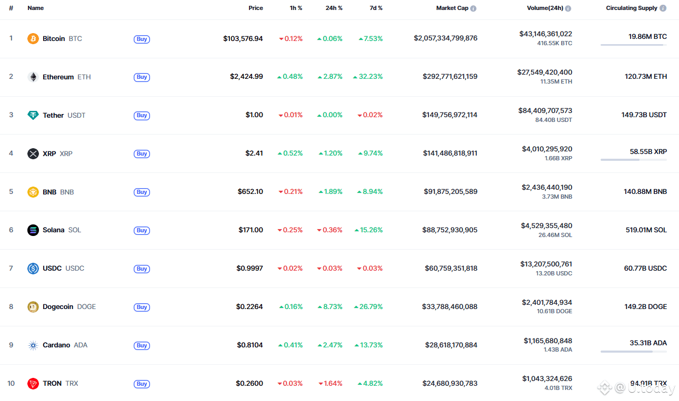Buy Tether using its Buy button
The height and width of the screenshot is (401, 679).
pos(142,116)
